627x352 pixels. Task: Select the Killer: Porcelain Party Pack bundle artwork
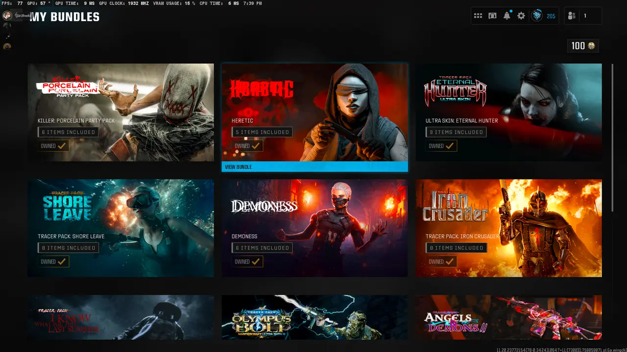[x=121, y=112]
